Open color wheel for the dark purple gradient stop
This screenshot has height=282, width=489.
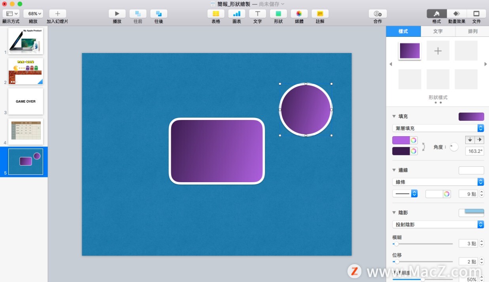click(413, 151)
